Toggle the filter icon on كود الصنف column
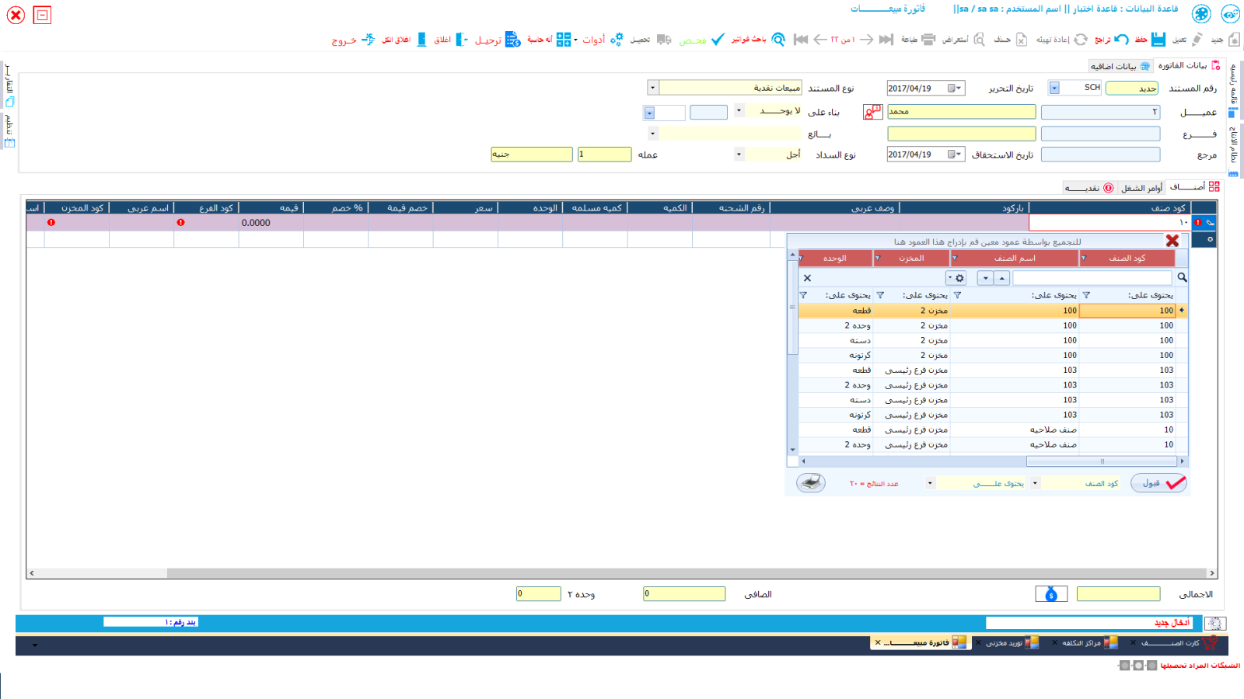Viewport: 1244px width, 699px height. [1083, 259]
